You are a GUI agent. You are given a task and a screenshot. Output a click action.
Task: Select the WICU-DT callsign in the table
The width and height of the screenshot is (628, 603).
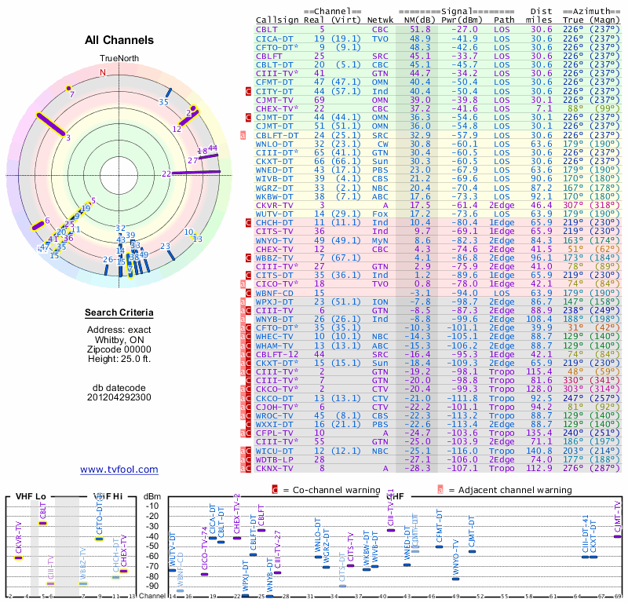(x=275, y=451)
